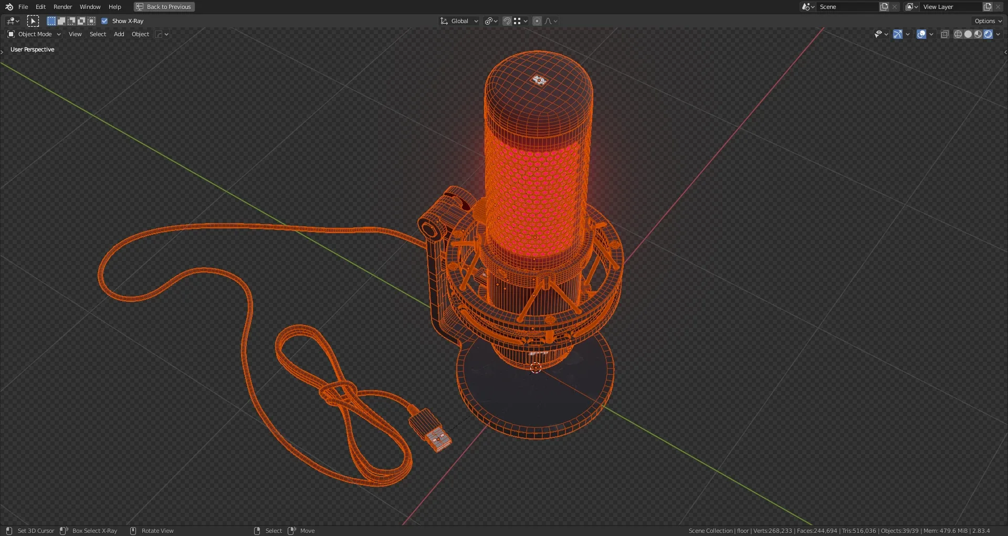Click the User Perspective view label
Screen dimensions: 1008x536
[33, 49]
